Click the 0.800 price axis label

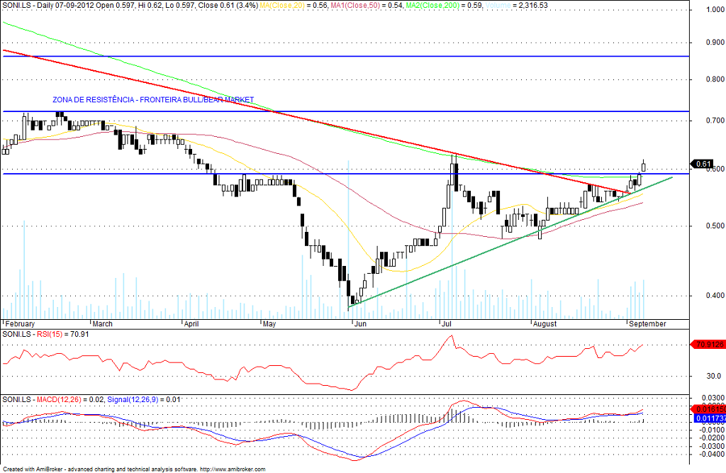[x=715, y=79]
